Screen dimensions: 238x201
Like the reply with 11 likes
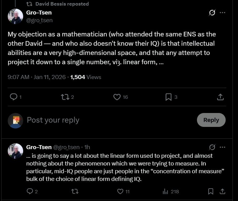(x=120, y=191)
